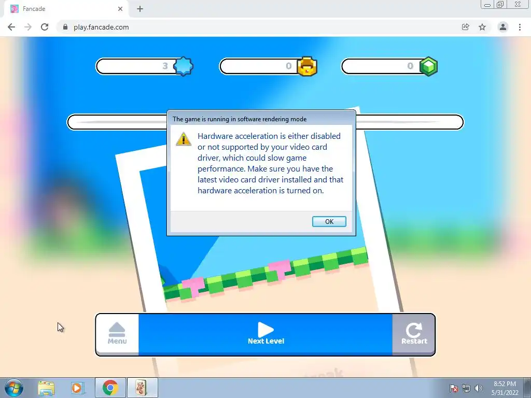The height and width of the screenshot is (398, 531).
Task: Click the Next Level play button
Action: (265, 334)
